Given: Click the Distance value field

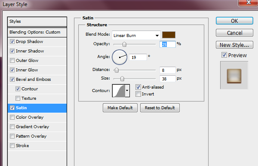Looking at the screenshot, I should click(168, 70).
